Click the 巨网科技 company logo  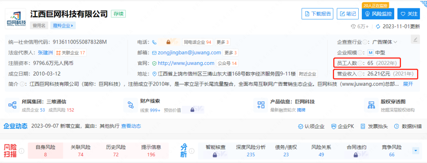click(x=16, y=19)
